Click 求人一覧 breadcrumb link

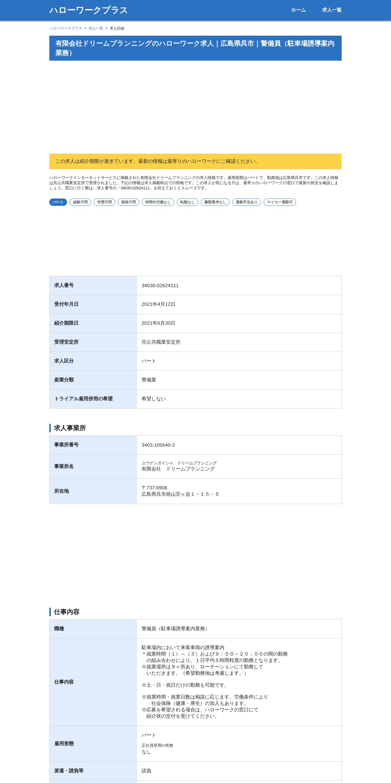pos(96,28)
